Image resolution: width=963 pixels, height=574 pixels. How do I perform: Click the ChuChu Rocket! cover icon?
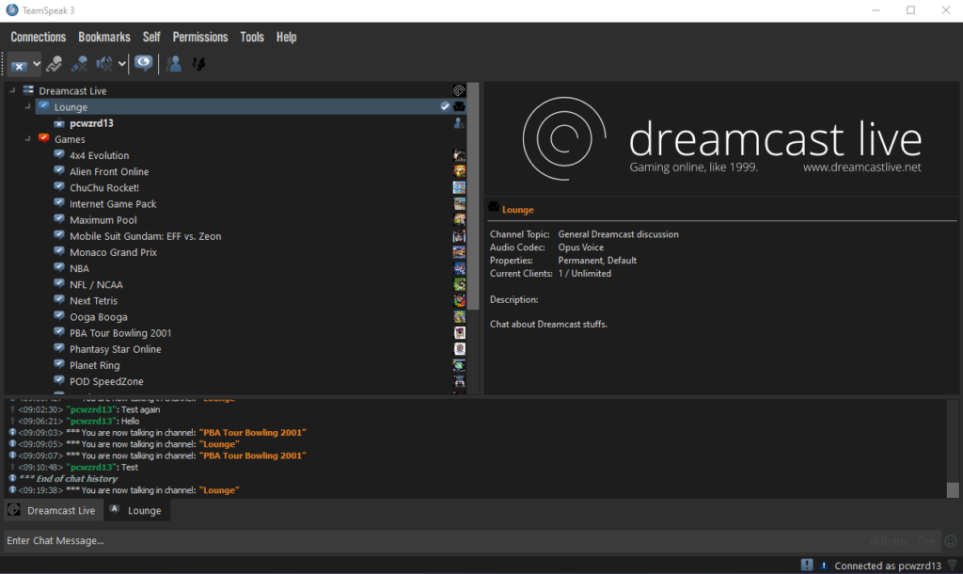coord(459,187)
